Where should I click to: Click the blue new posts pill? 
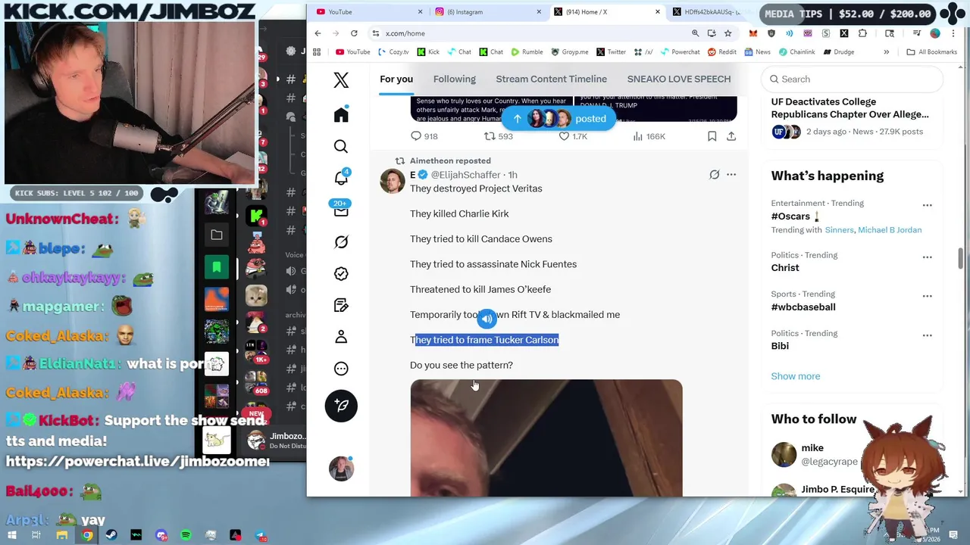(x=559, y=119)
